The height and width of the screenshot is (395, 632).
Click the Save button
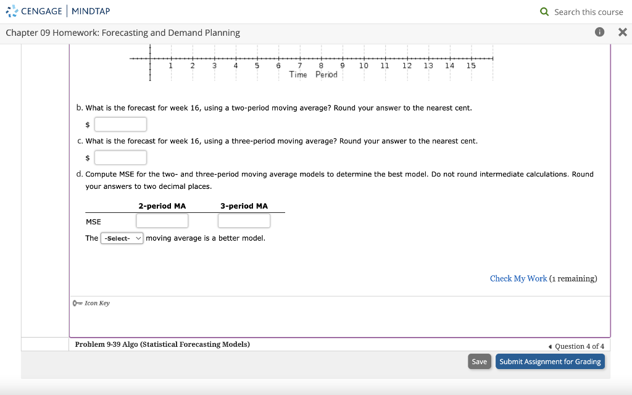pos(480,361)
